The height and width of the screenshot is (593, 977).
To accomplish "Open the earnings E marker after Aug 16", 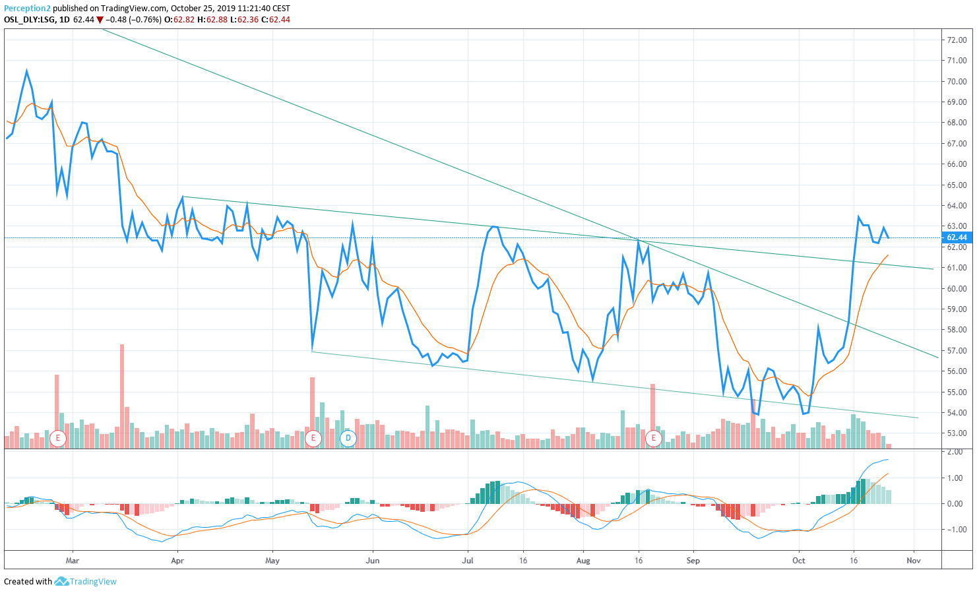I will (x=654, y=438).
